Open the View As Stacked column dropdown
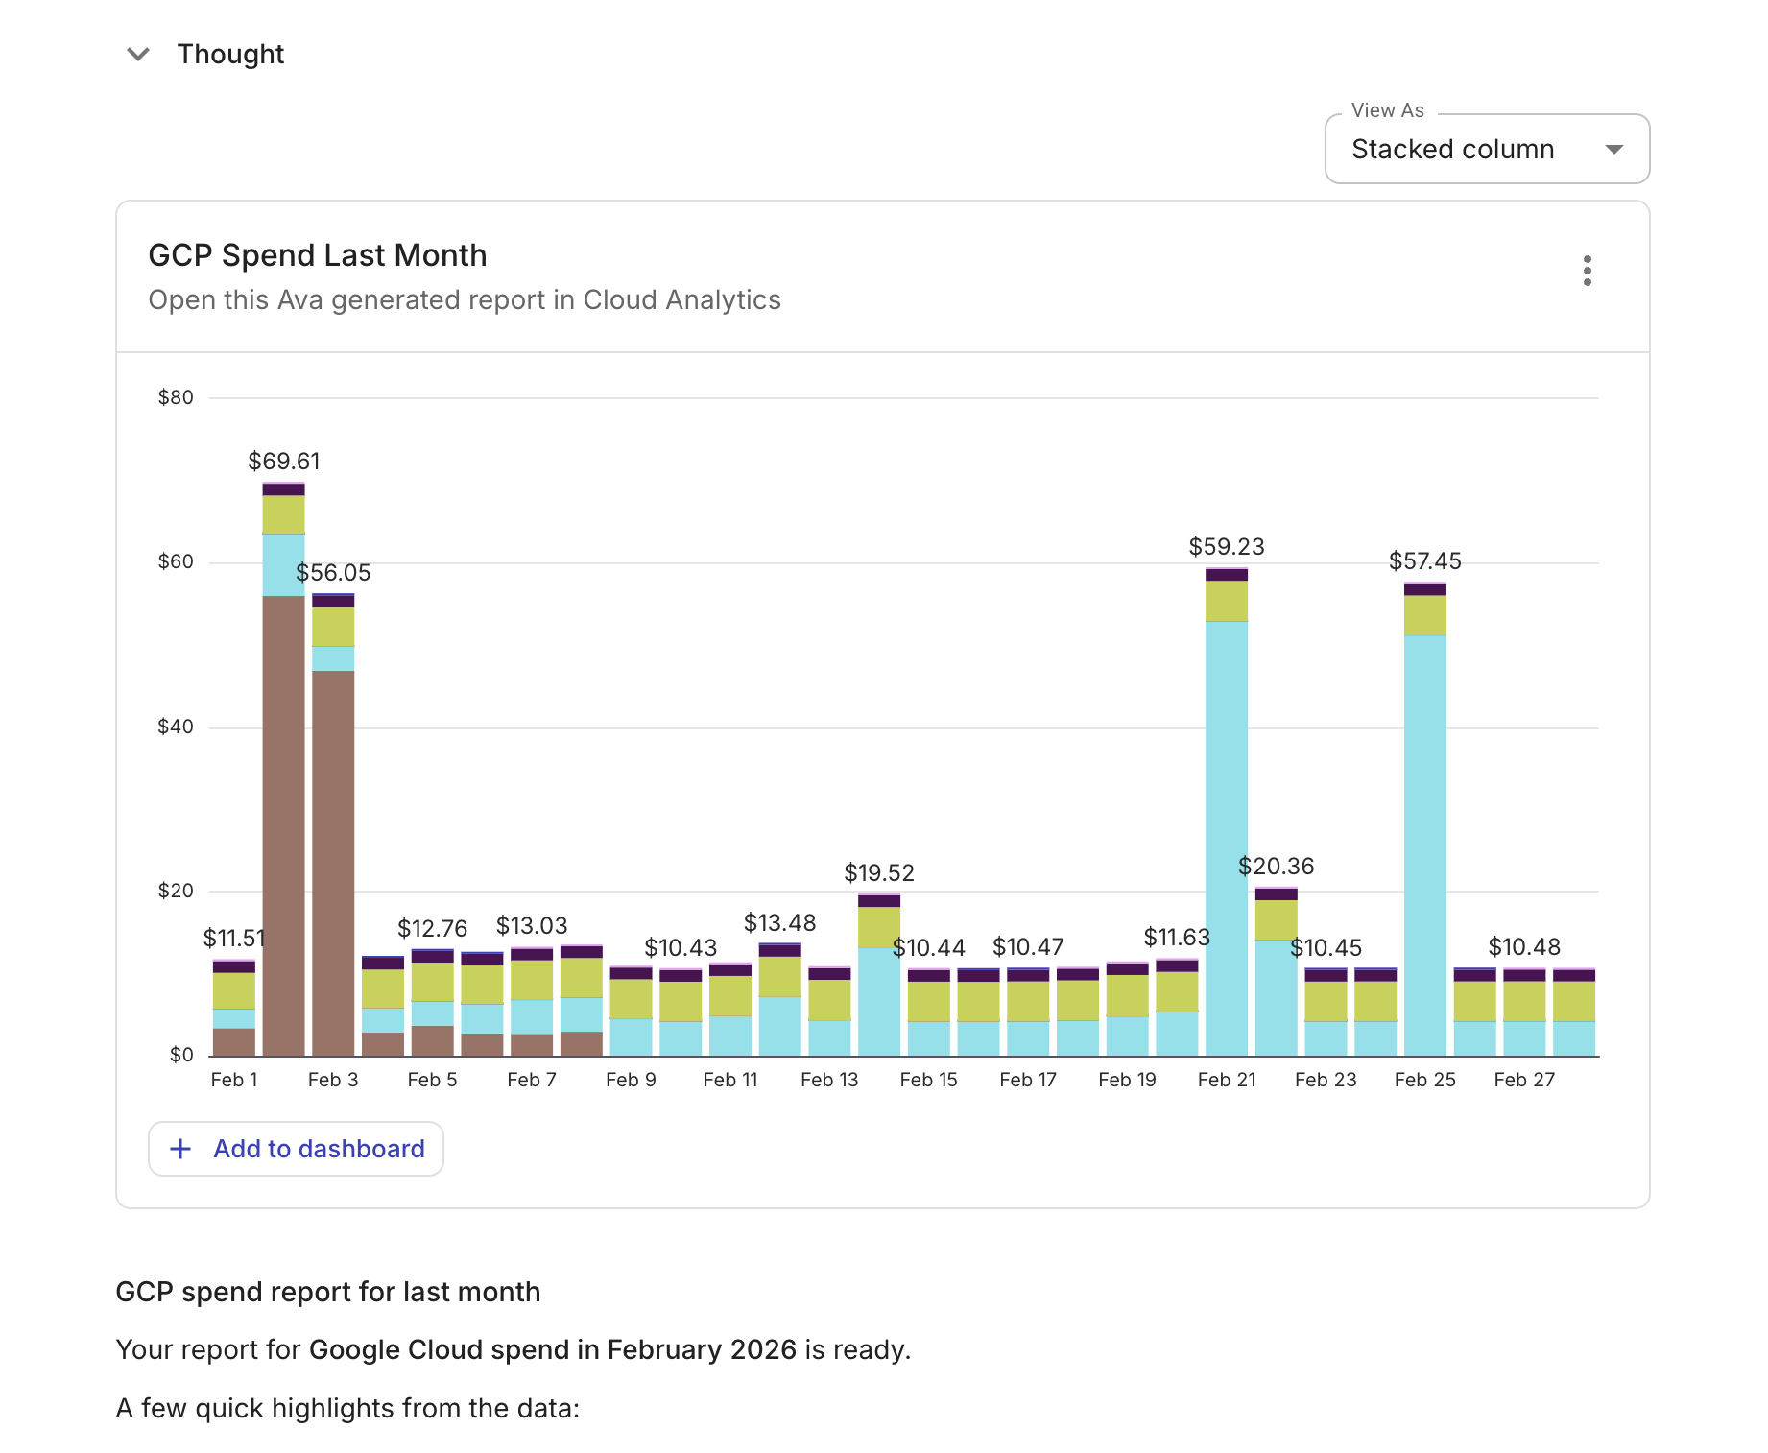This screenshot has width=1768, height=1453. coord(1486,150)
